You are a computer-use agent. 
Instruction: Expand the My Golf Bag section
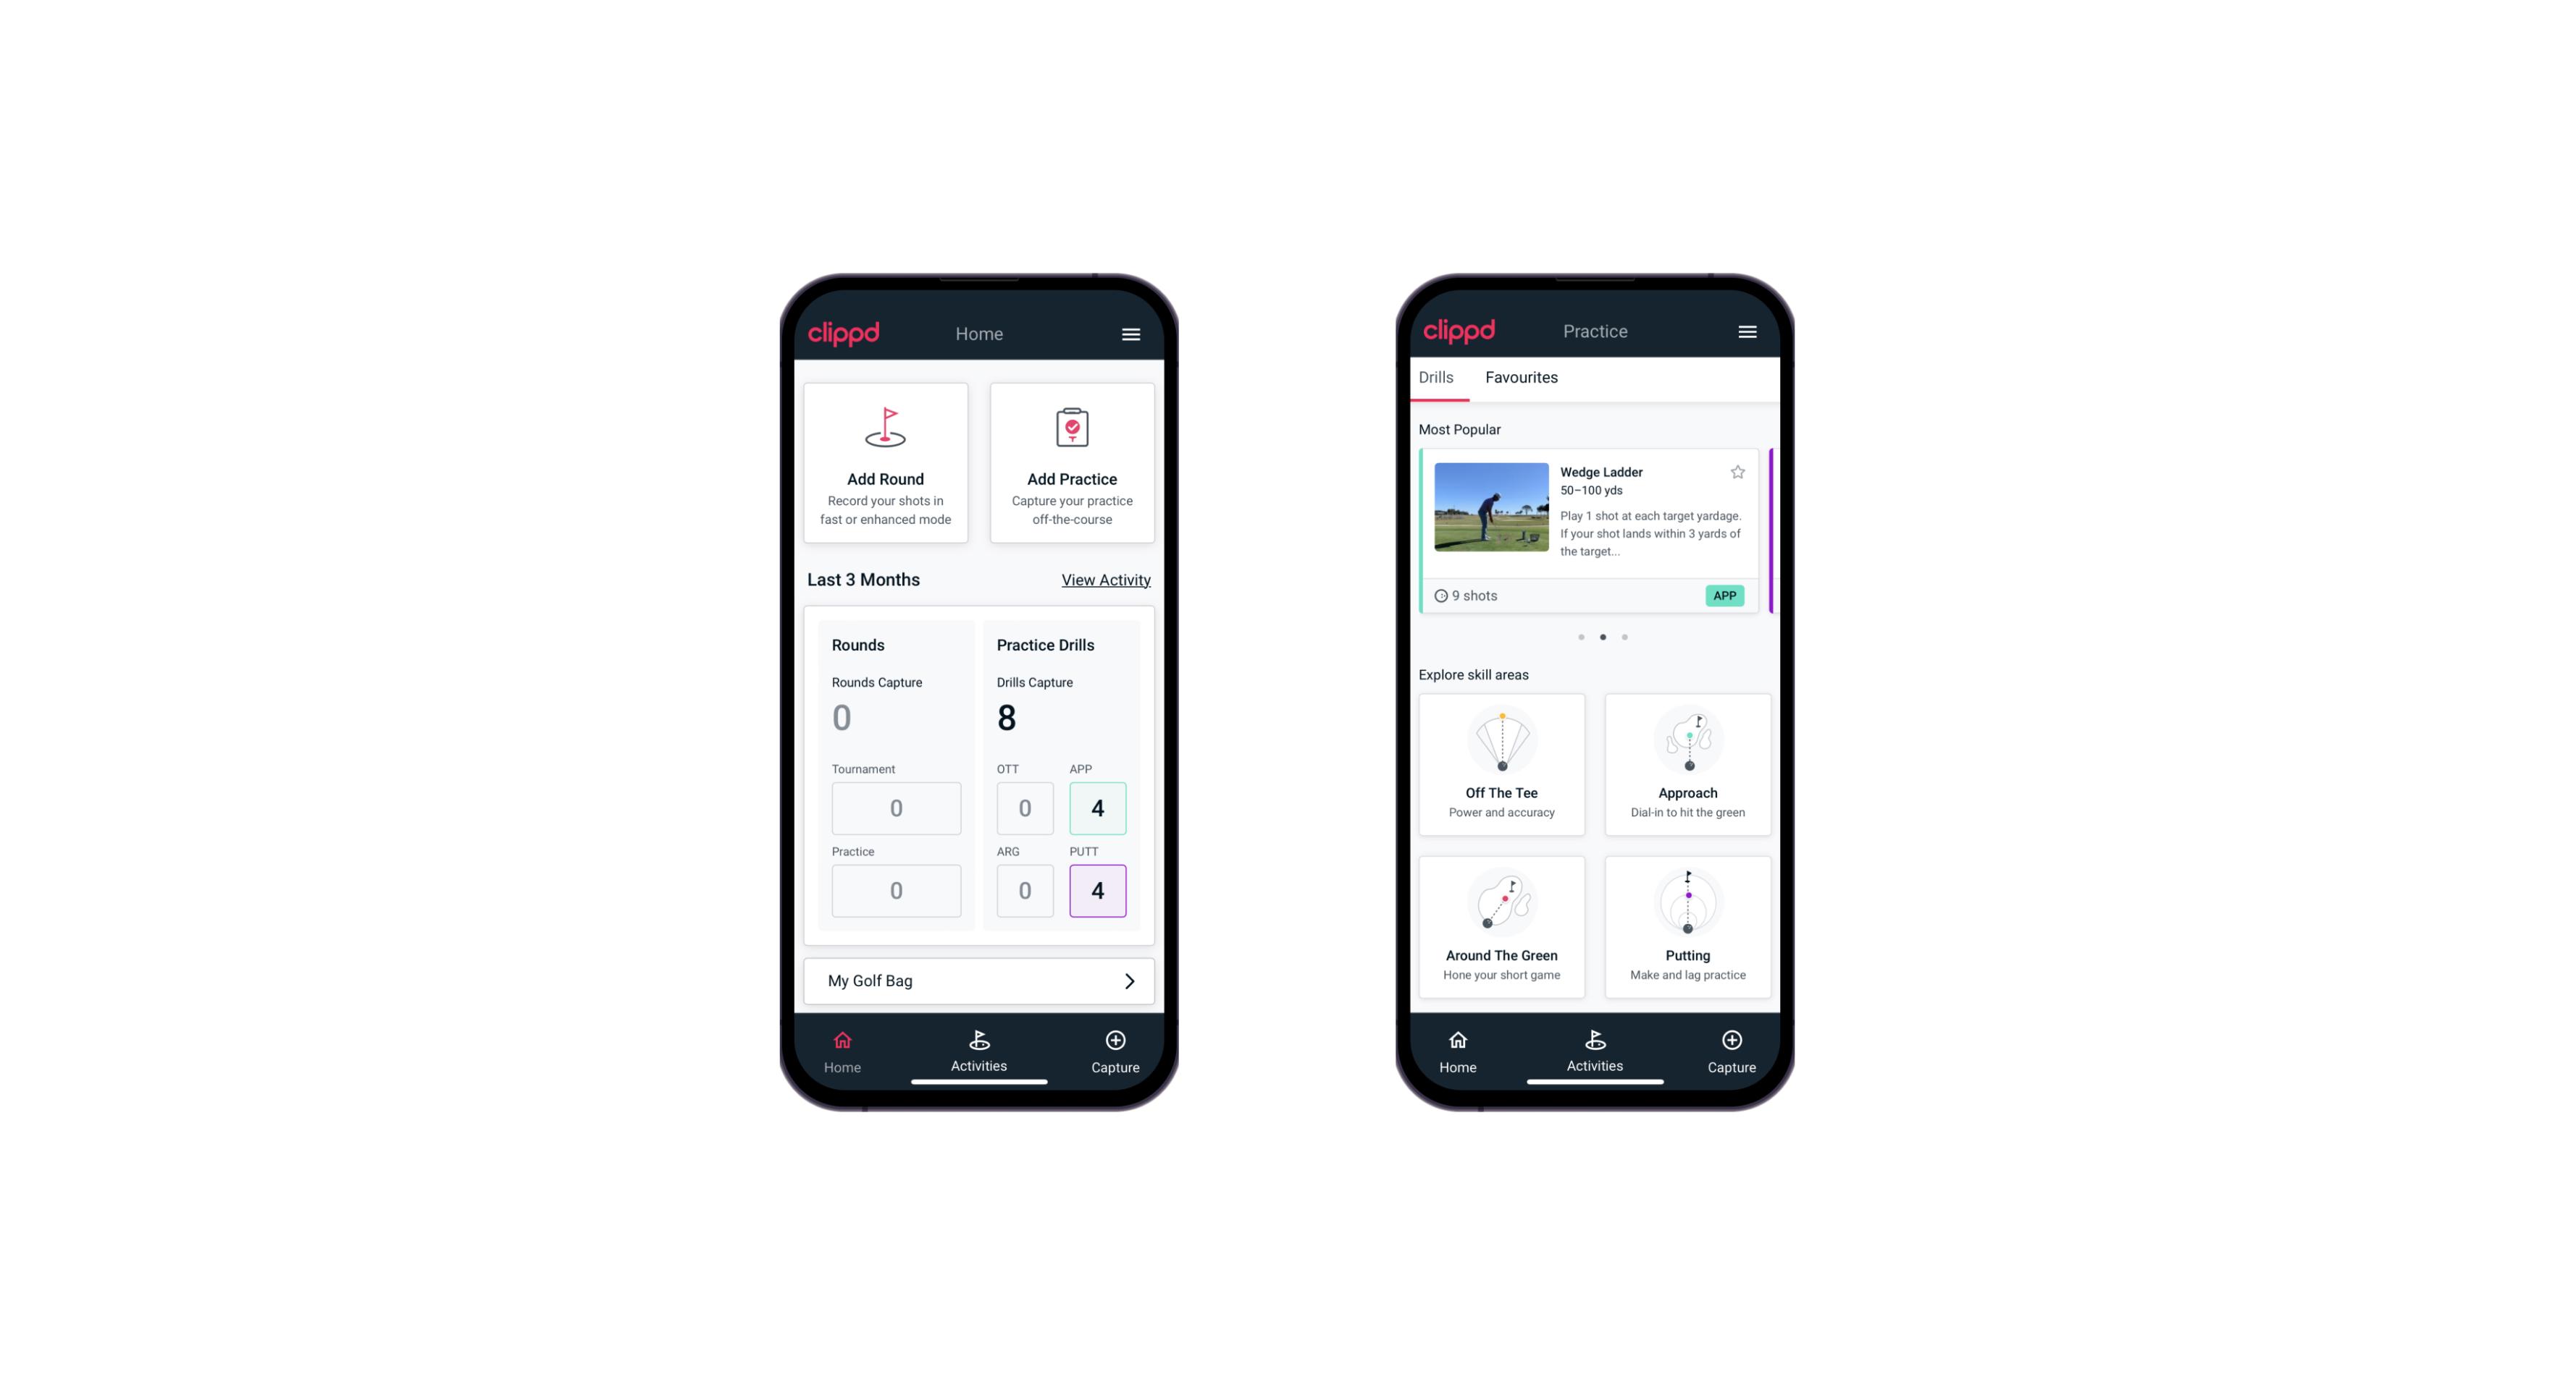click(1130, 979)
